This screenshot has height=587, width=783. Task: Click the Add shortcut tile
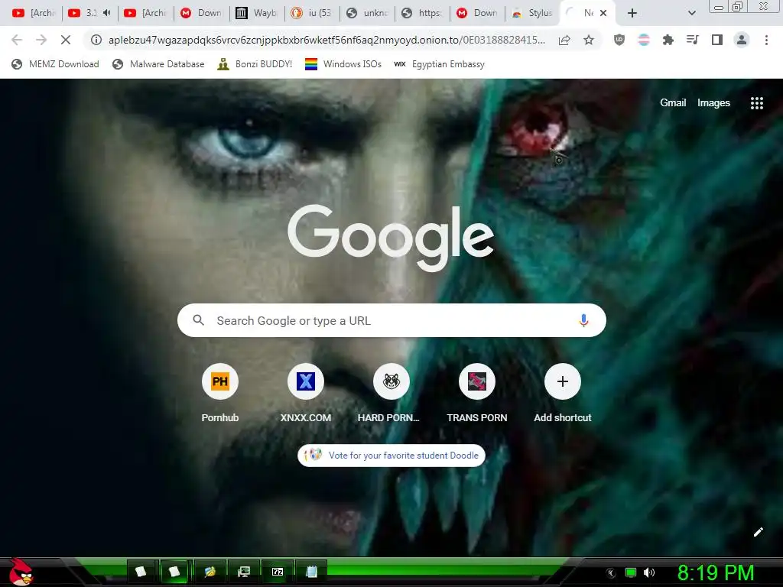click(x=562, y=394)
